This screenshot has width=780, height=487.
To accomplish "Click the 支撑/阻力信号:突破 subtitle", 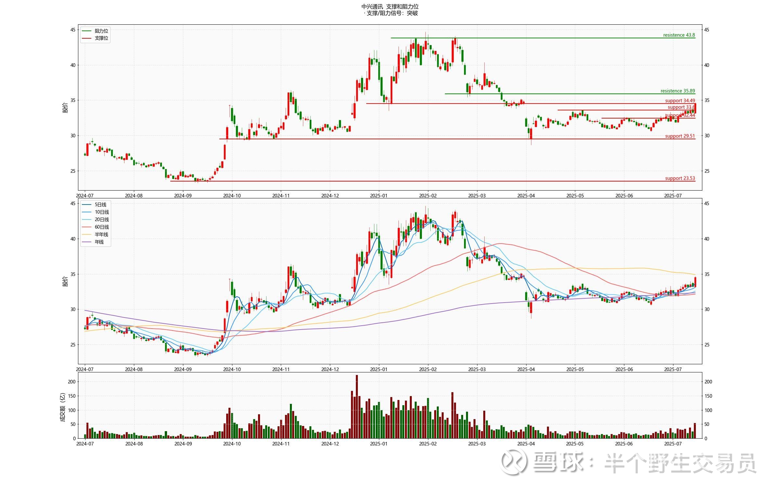I will [x=390, y=13].
